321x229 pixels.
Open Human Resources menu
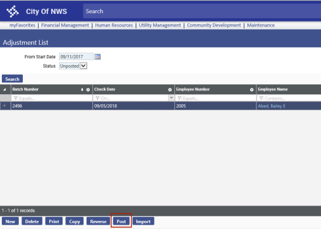114,25
